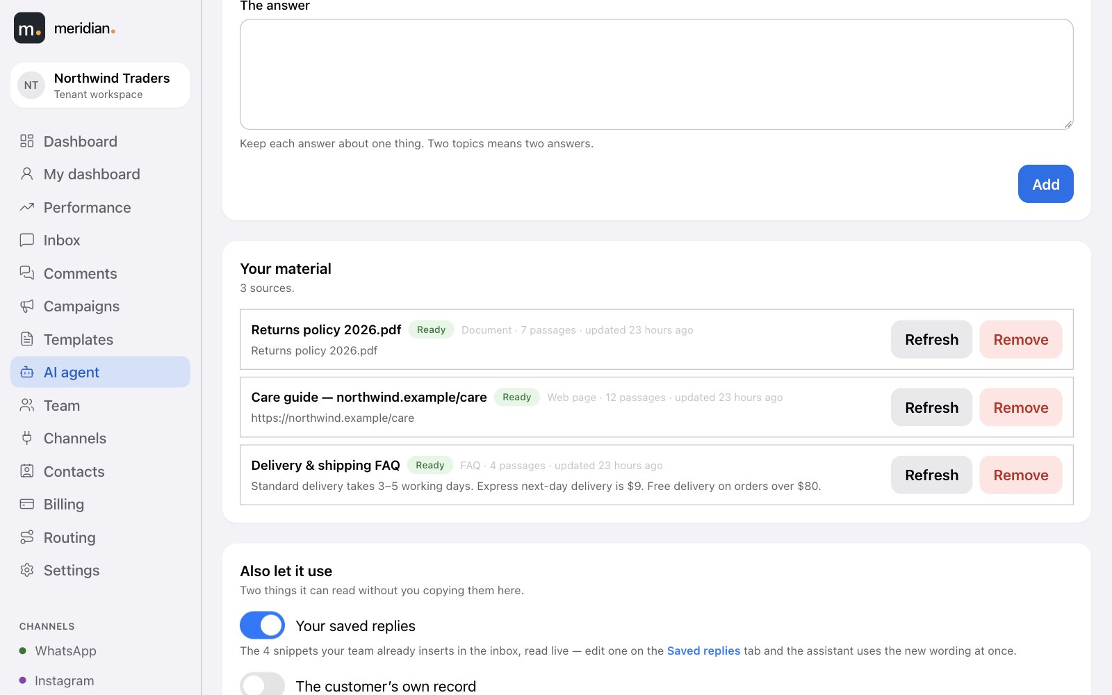Click the meridian logo
1112x695 pixels.
point(65,28)
